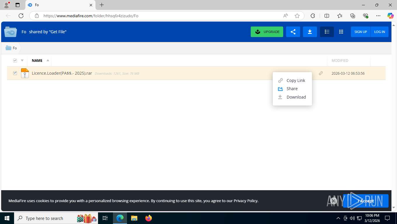
Task: Click the browser refresh icon
Action: 21,16
